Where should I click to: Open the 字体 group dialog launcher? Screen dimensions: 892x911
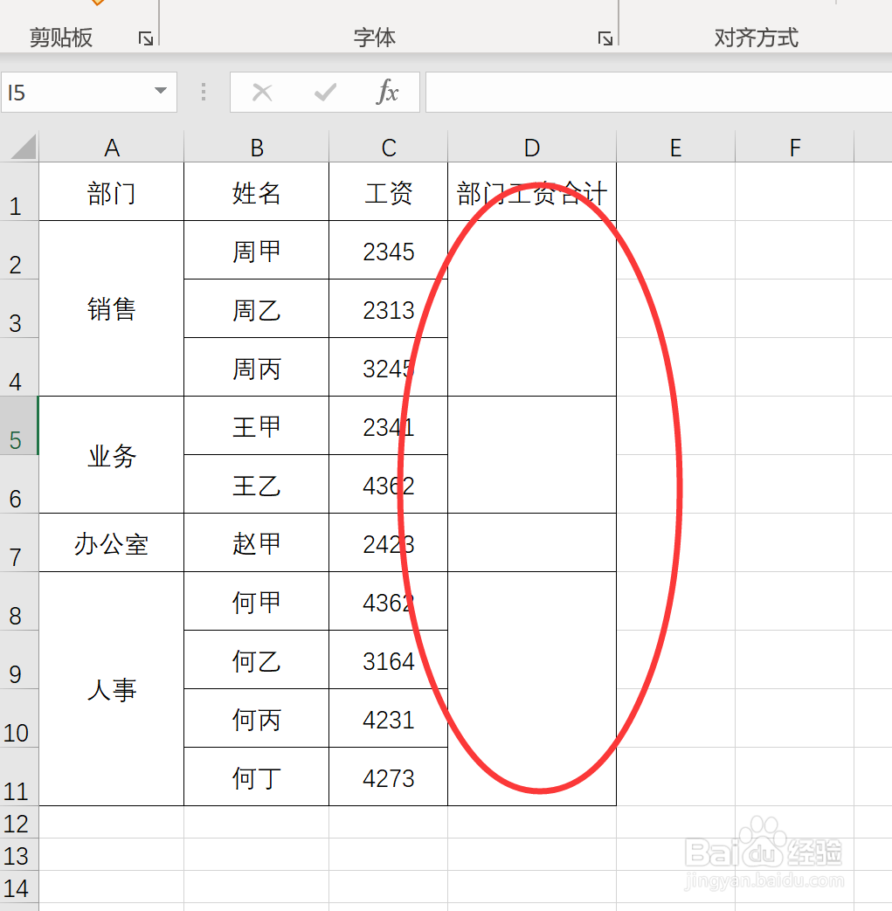click(x=604, y=38)
